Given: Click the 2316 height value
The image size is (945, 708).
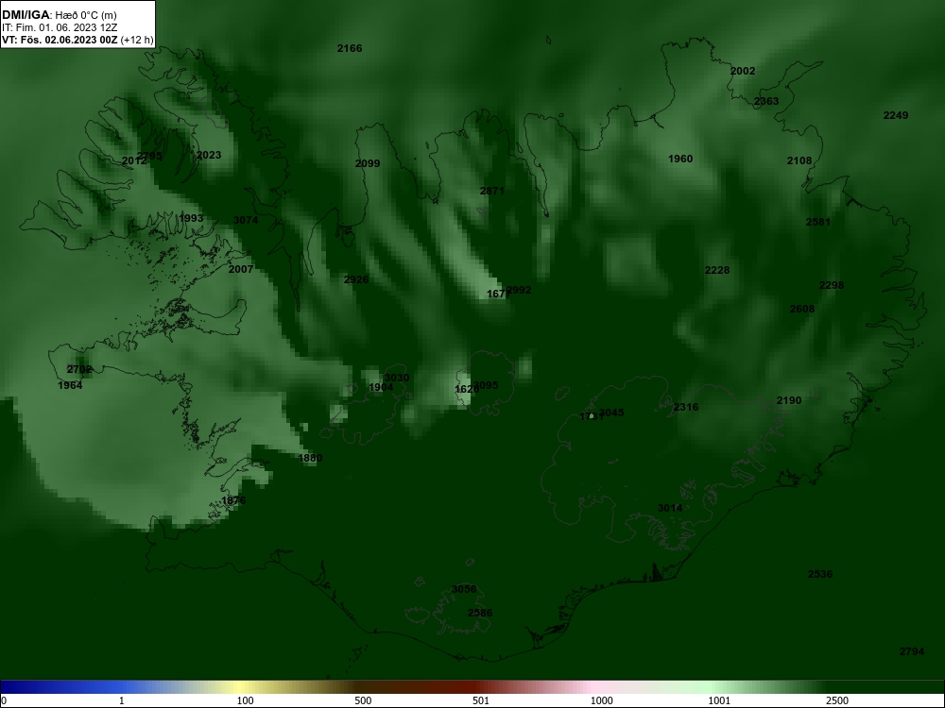Looking at the screenshot, I should tap(686, 407).
